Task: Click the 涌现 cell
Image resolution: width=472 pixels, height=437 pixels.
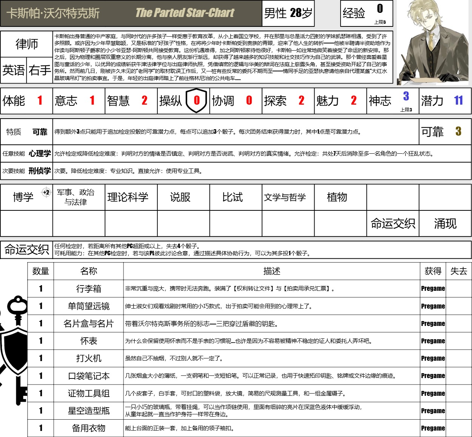Action: tap(445, 224)
